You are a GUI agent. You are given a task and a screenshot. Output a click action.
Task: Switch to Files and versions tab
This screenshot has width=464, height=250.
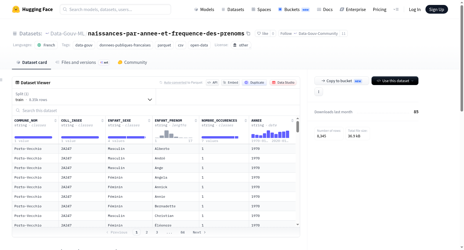coord(82,62)
